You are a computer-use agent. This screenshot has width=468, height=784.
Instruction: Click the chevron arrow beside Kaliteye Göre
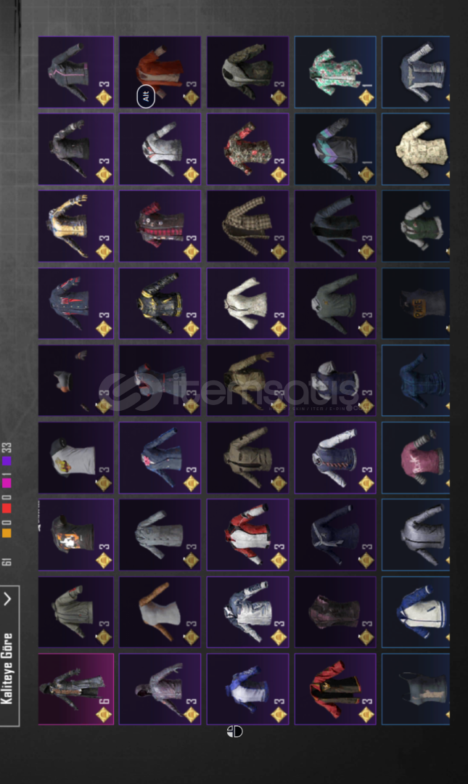pyautogui.click(x=7, y=598)
